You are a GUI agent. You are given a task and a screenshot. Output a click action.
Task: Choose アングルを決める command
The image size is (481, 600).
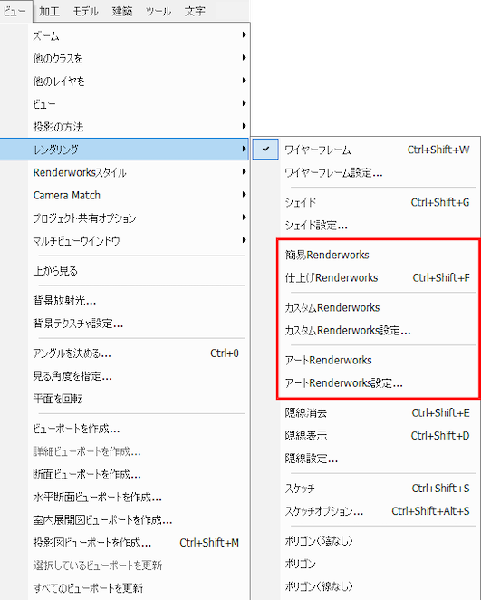[139, 353]
